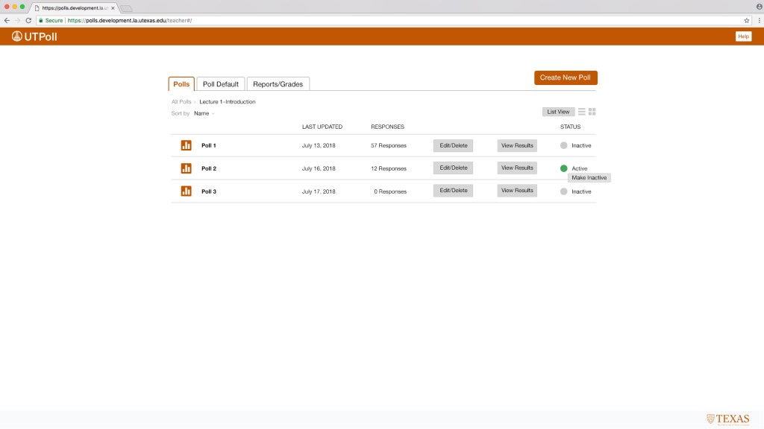Toggle Poll 3 inactive status dot
The image size is (764, 429).
point(564,191)
